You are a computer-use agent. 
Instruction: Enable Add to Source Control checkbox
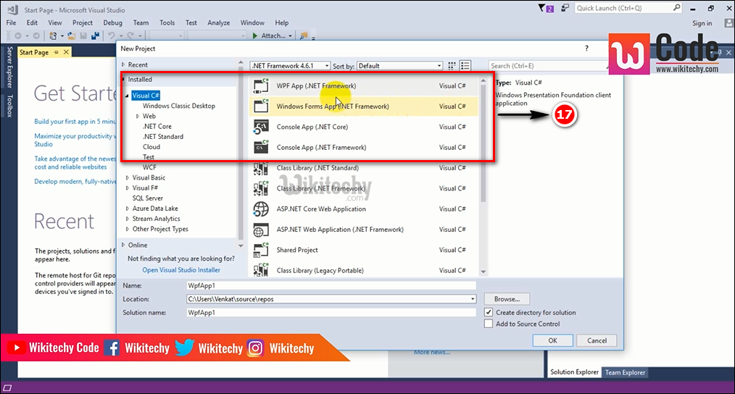coord(489,324)
